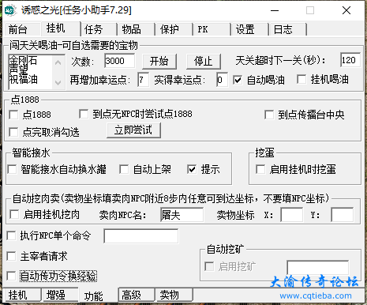Enable 自动传功令换经验 checkbox

coord(11,276)
